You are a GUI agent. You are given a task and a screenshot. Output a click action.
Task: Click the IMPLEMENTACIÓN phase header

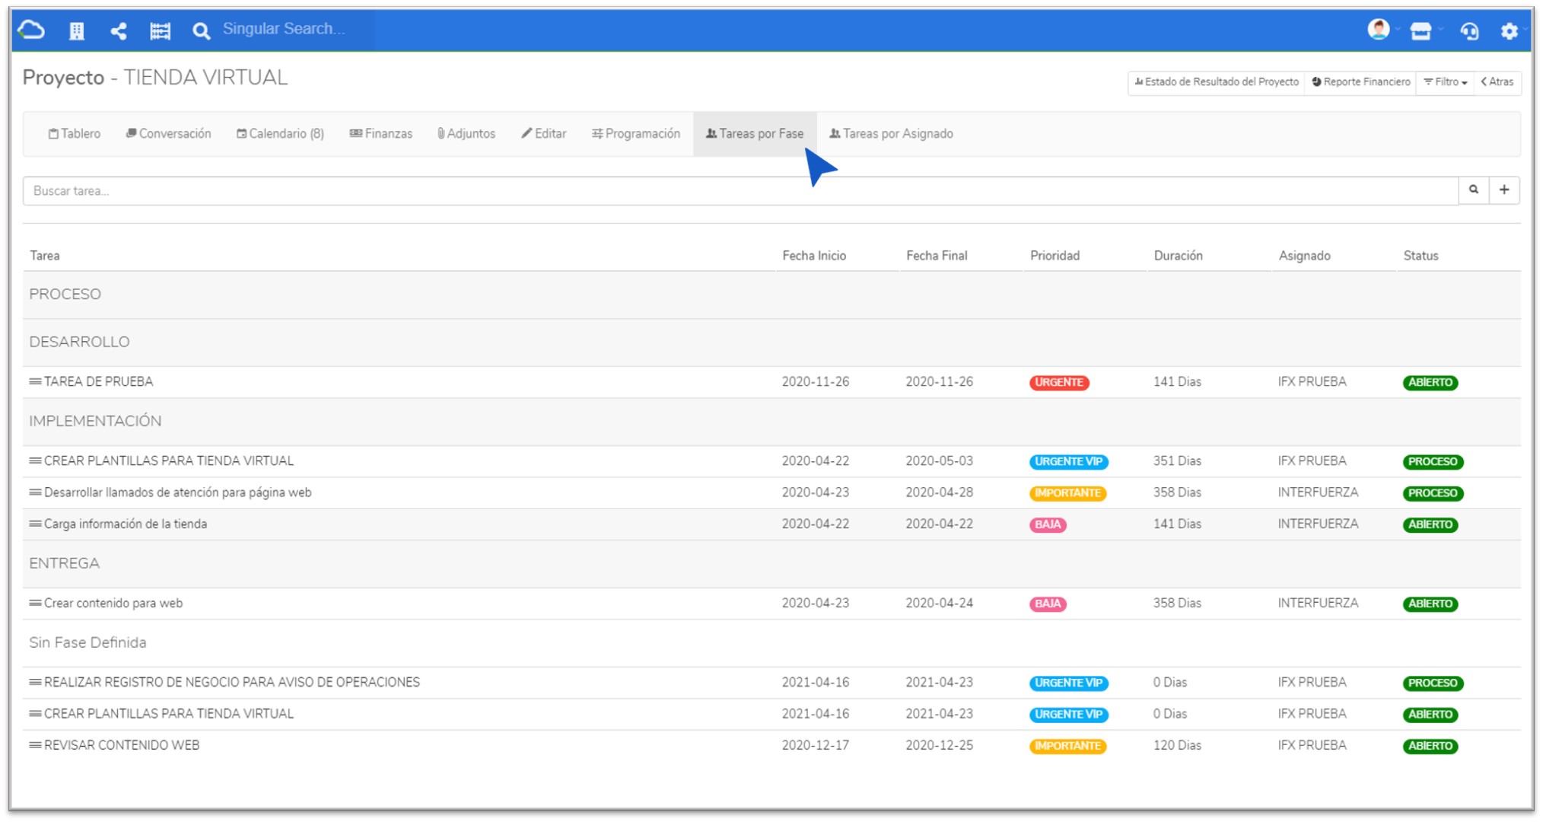pos(95,421)
